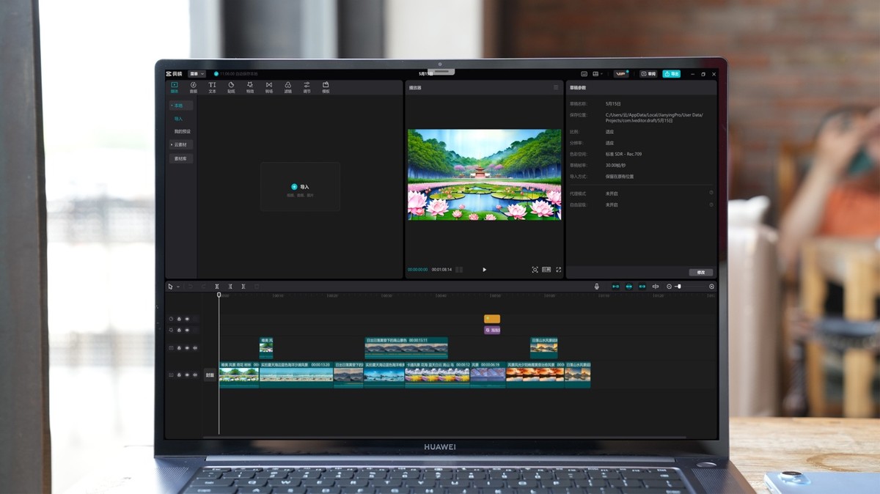Click the 修改 button in draft parameters
Viewport: 880px width, 494px height.
(700, 272)
